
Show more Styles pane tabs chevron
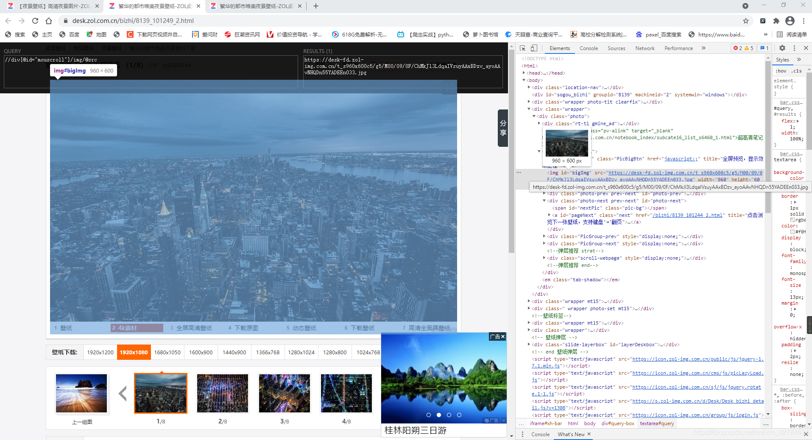[x=799, y=60]
